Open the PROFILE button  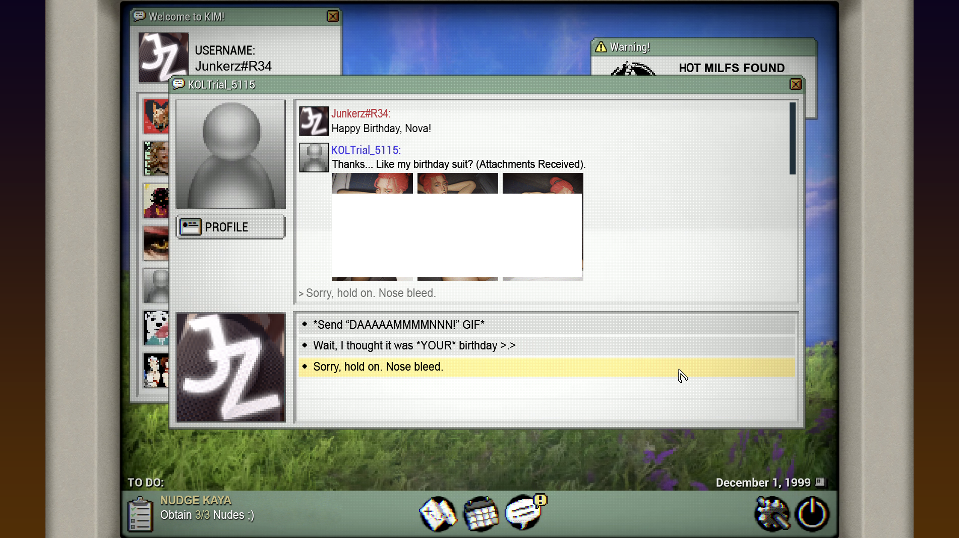tap(231, 227)
